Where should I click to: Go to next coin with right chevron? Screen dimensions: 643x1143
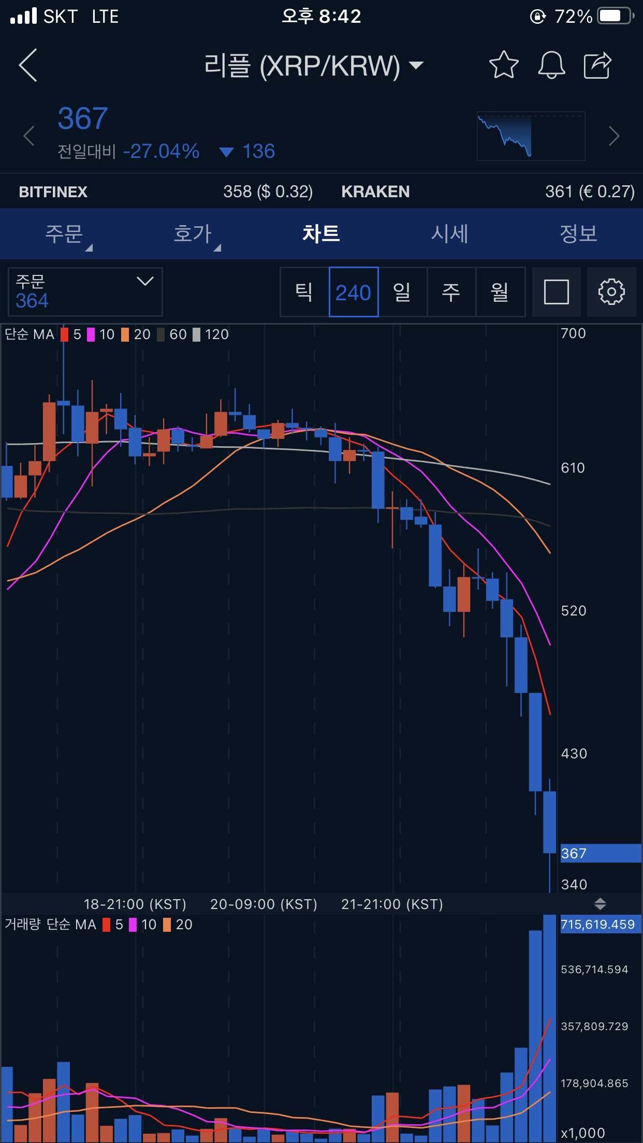pyautogui.click(x=614, y=136)
